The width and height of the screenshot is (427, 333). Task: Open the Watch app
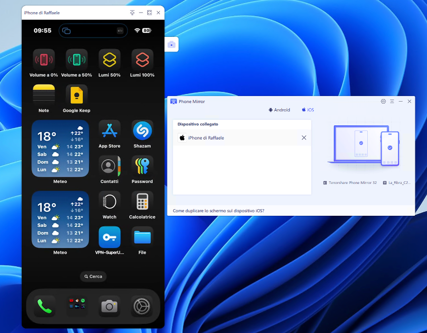tap(109, 202)
